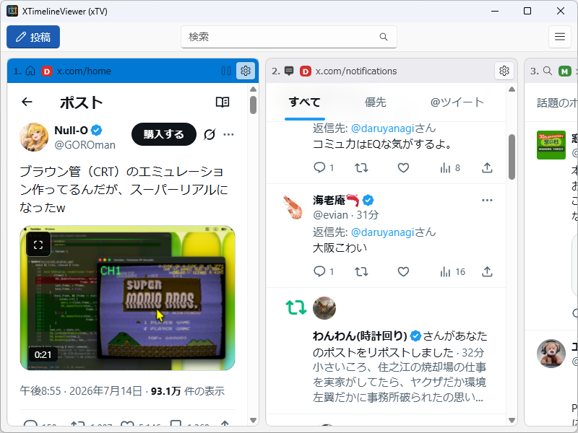
Task: Open the reposted 住之江の焼却場 post text
Action: click(400, 382)
